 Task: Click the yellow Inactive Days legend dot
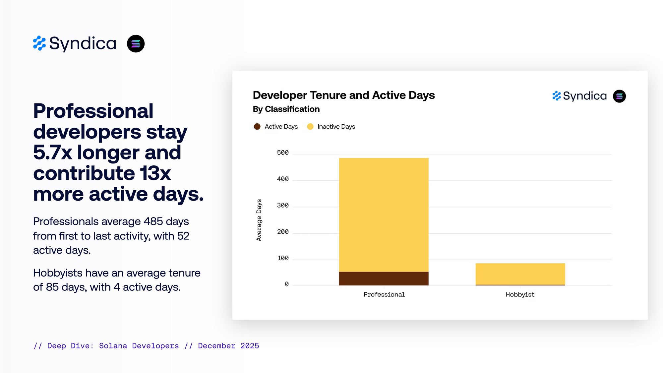pyautogui.click(x=310, y=127)
